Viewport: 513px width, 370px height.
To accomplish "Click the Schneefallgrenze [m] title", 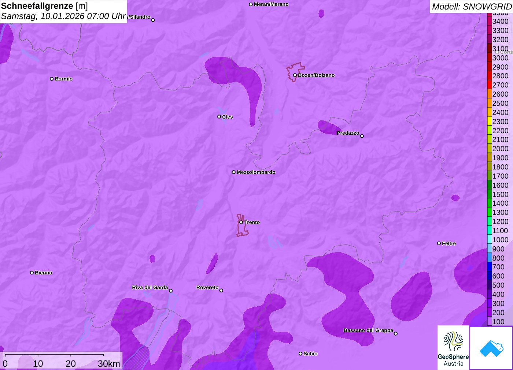I will coord(44,6).
